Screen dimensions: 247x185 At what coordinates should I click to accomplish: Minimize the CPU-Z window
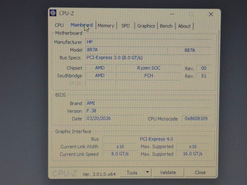[x=172, y=14]
